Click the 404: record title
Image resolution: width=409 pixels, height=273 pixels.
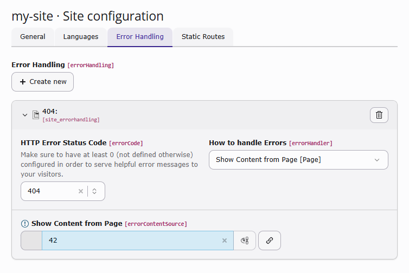[x=50, y=112]
